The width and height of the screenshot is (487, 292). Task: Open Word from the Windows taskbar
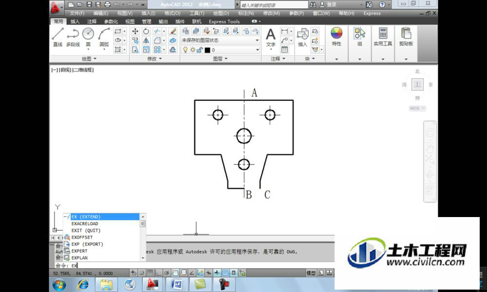[177, 284]
